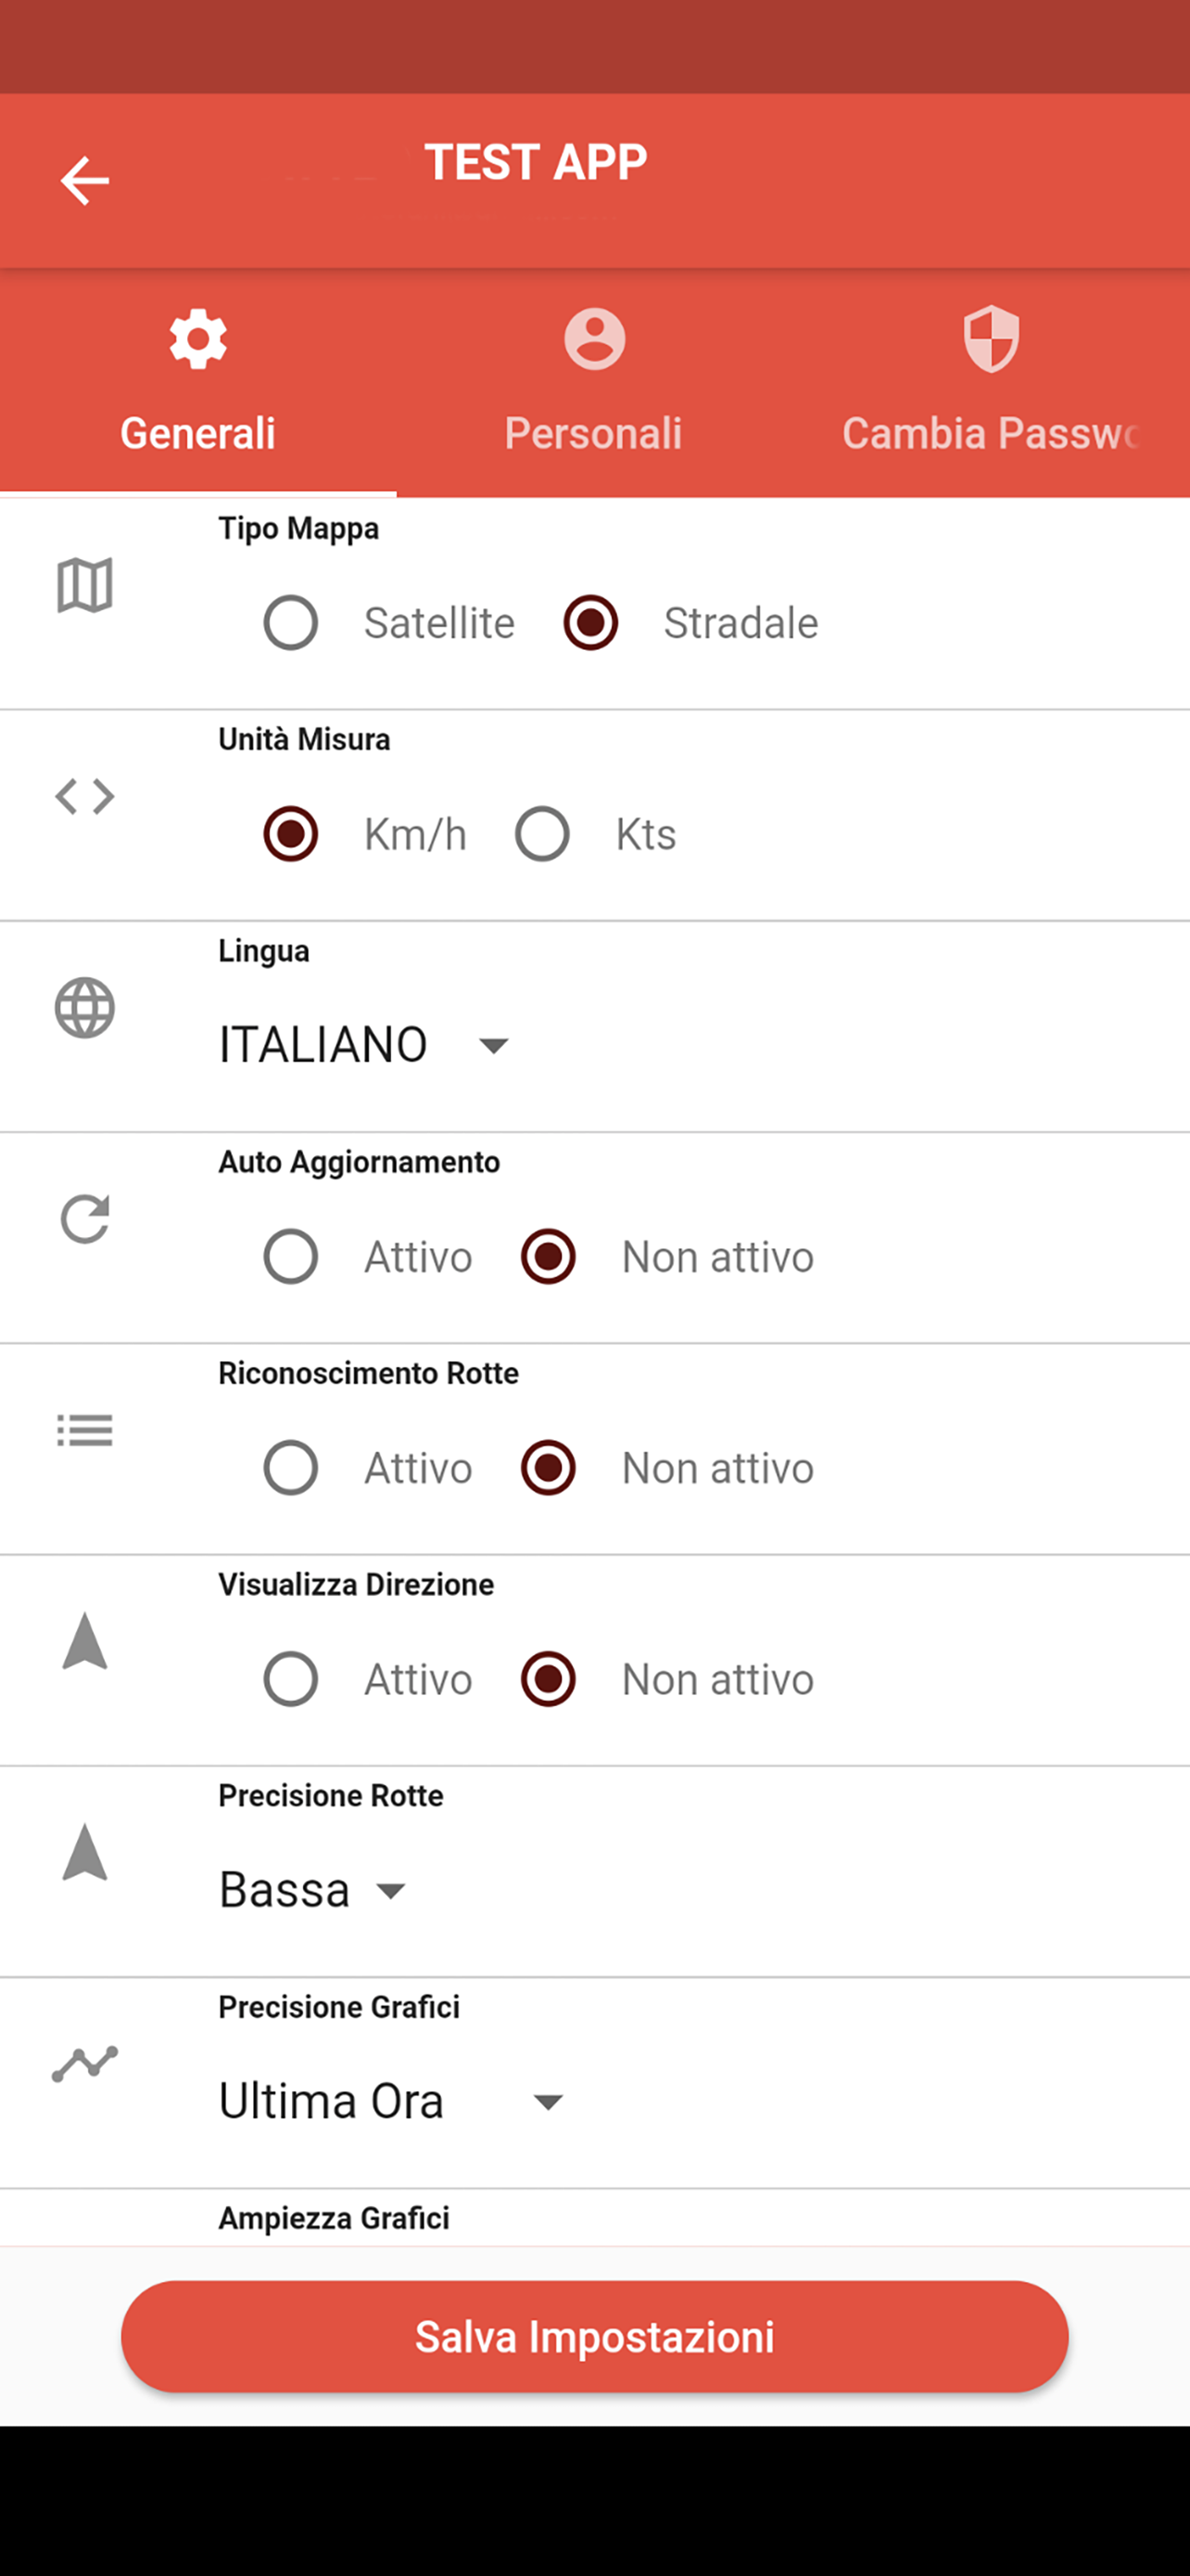Enable Attivo for Riconoscimento Rotte
Viewport: 1190px width, 2576px height.
(291, 1468)
